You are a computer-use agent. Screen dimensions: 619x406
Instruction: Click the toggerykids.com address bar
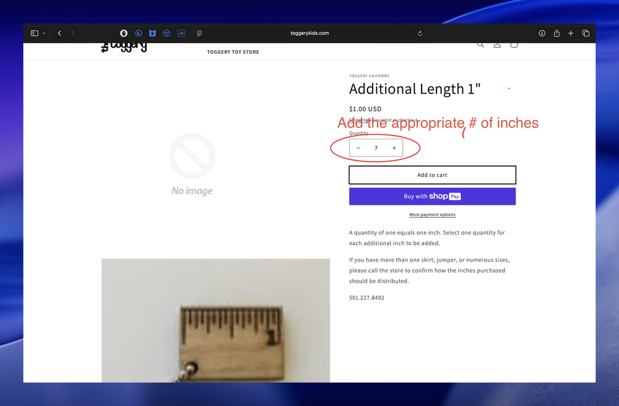coord(309,33)
